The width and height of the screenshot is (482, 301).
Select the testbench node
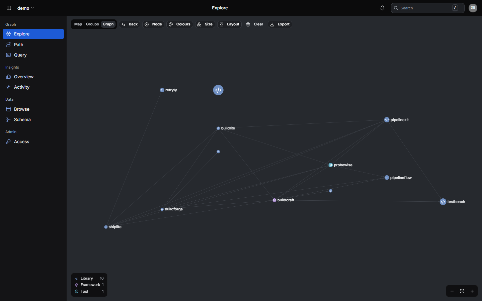[443, 202]
